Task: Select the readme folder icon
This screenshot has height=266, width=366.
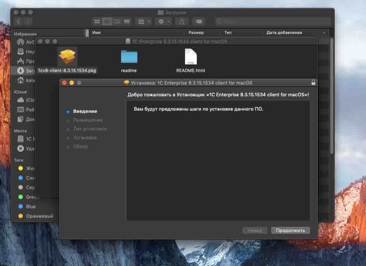Action: [129, 57]
